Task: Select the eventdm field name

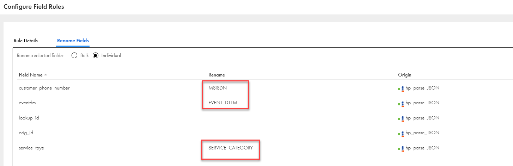Action: (x=27, y=103)
